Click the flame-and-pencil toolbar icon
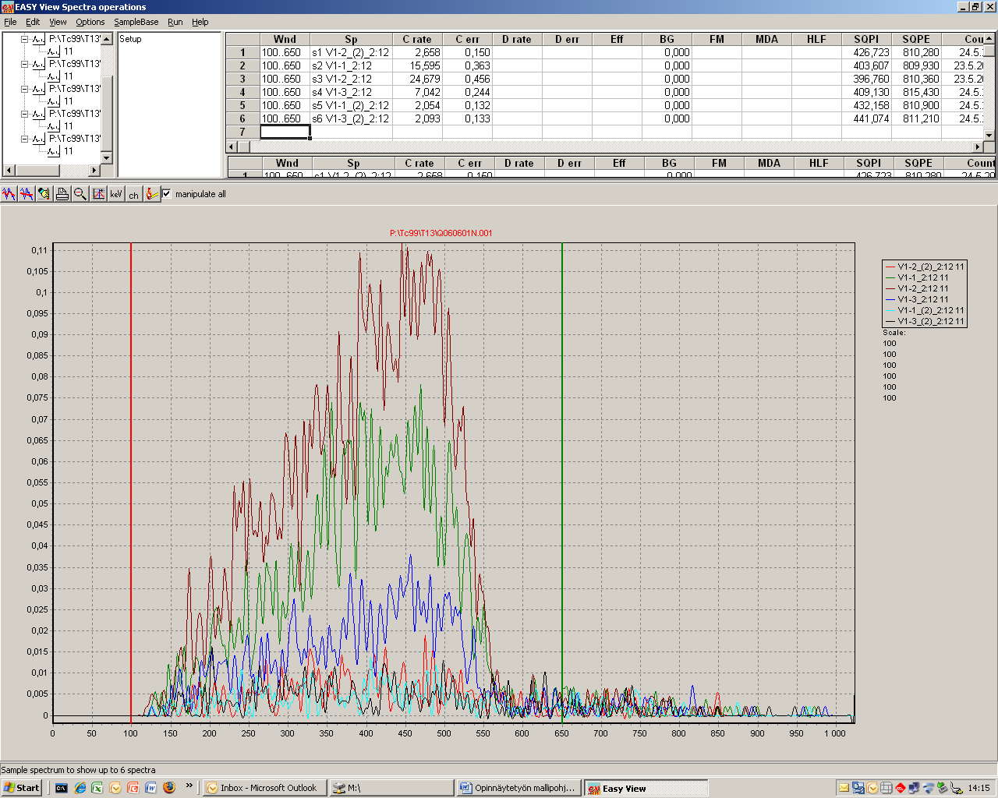Screen dimensions: 998x798 152,194
